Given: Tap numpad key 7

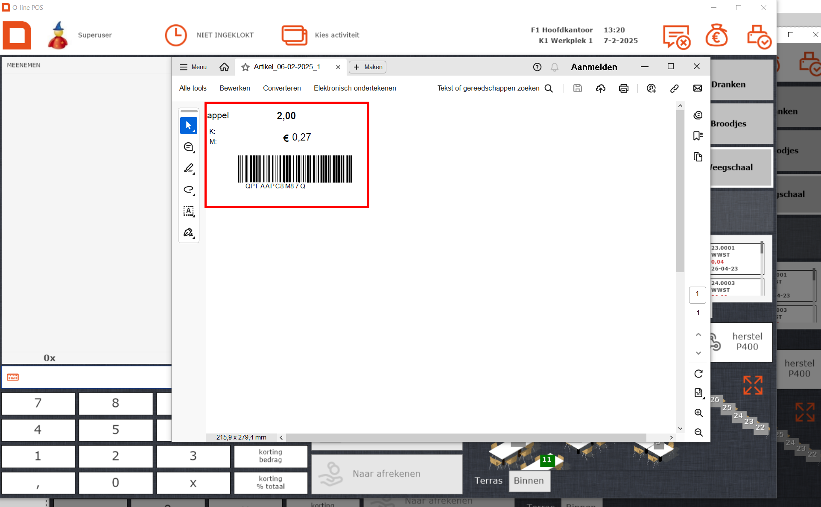Looking at the screenshot, I should 38,403.
